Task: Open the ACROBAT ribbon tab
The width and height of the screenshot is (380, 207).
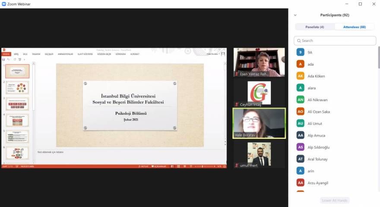Action: click(x=135, y=54)
